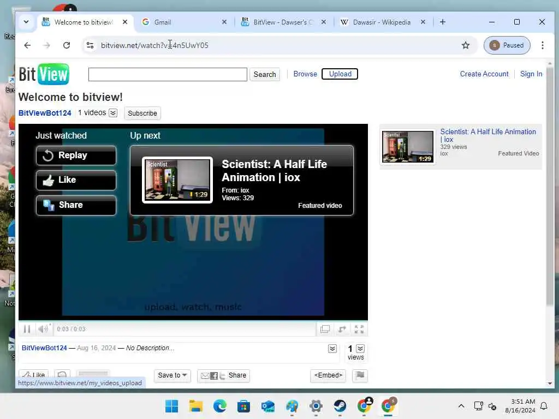Open the tab search dropdown arrow
559x419 pixels.
pyautogui.click(x=26, y=22)
